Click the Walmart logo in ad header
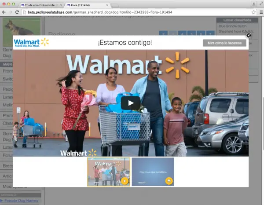This screenshot has width=264, height=205. (x=31, y=42)
